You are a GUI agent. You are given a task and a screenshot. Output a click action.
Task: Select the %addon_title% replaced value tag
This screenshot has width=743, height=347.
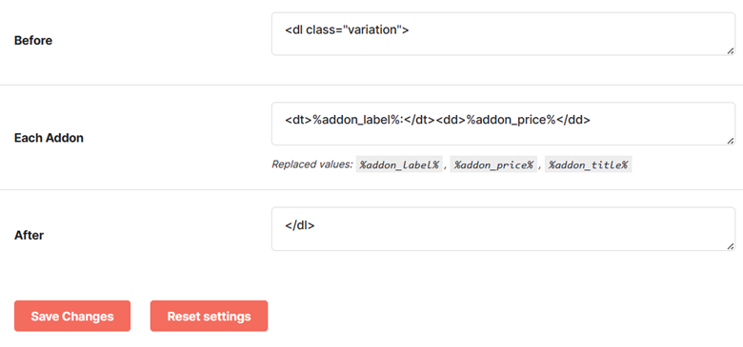click(x=588, y=165)
